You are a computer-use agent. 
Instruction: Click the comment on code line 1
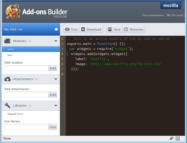(x=118, y=39)
